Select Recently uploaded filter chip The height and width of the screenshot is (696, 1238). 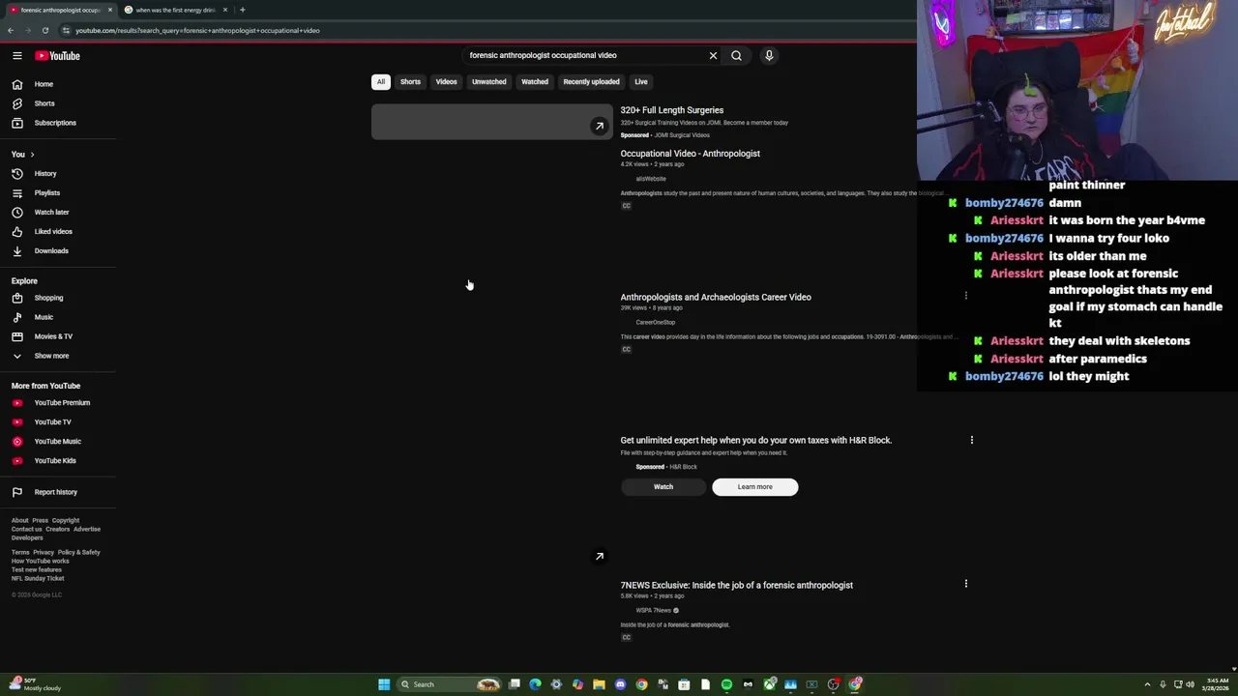coord(591,82)
